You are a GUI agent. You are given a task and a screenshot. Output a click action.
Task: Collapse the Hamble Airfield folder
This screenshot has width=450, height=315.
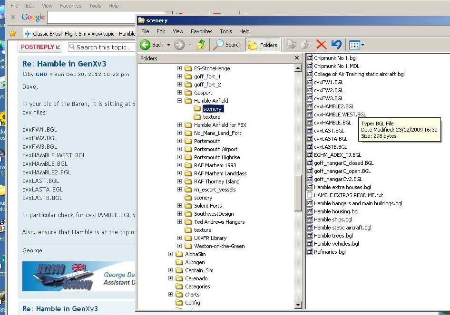pos(179,101)
